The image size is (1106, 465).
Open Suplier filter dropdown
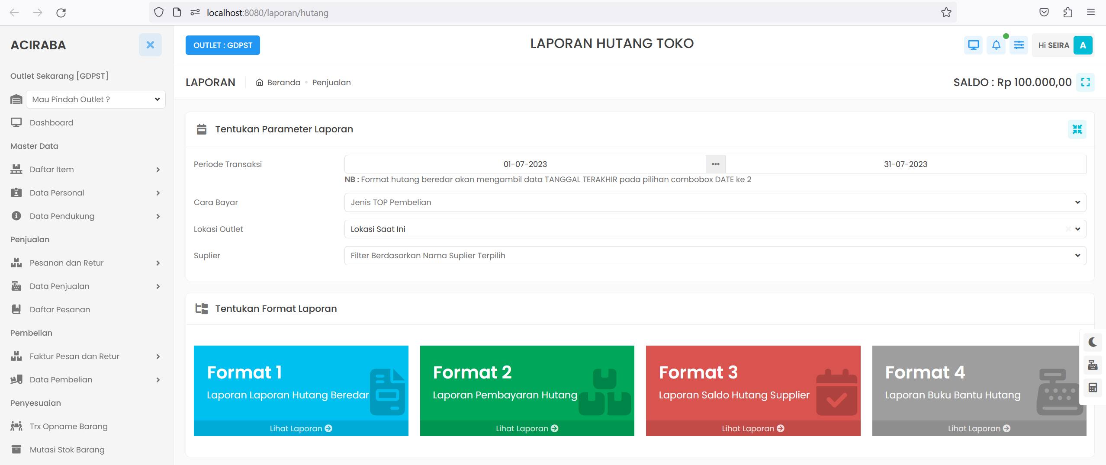(715, 255)
